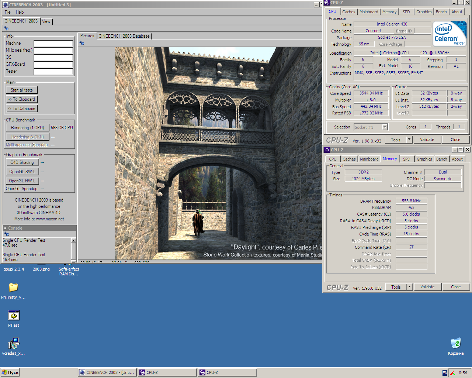The image size is (472, 378).
Task: Open the Mainboard tab in the upper CPU-Z window
Action: (x=369, y=12)
